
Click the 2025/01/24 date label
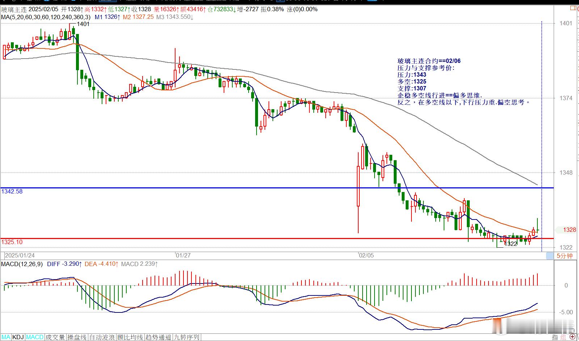[x=20, y=255]
